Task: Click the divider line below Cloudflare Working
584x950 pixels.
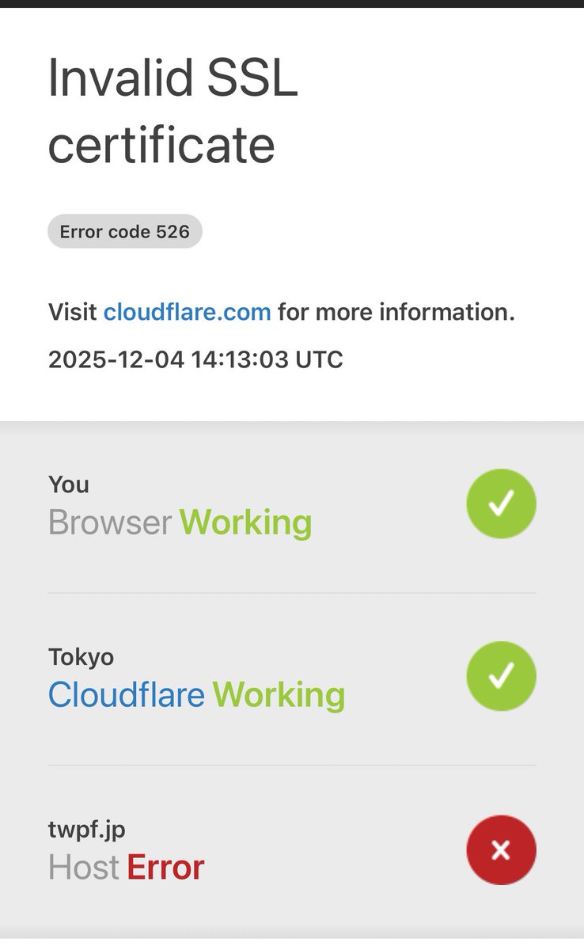Action: (292, 766)
